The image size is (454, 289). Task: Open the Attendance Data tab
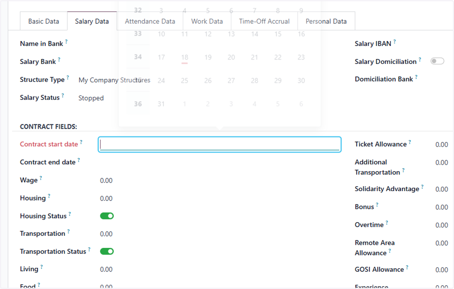(x=150, y=21)
